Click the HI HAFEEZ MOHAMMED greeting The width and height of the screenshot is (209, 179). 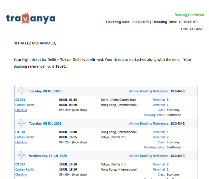pos(35,43)
